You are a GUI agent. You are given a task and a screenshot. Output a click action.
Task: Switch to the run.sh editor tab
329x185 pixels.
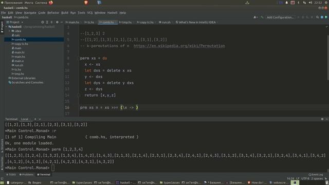[x=165, y=22]
